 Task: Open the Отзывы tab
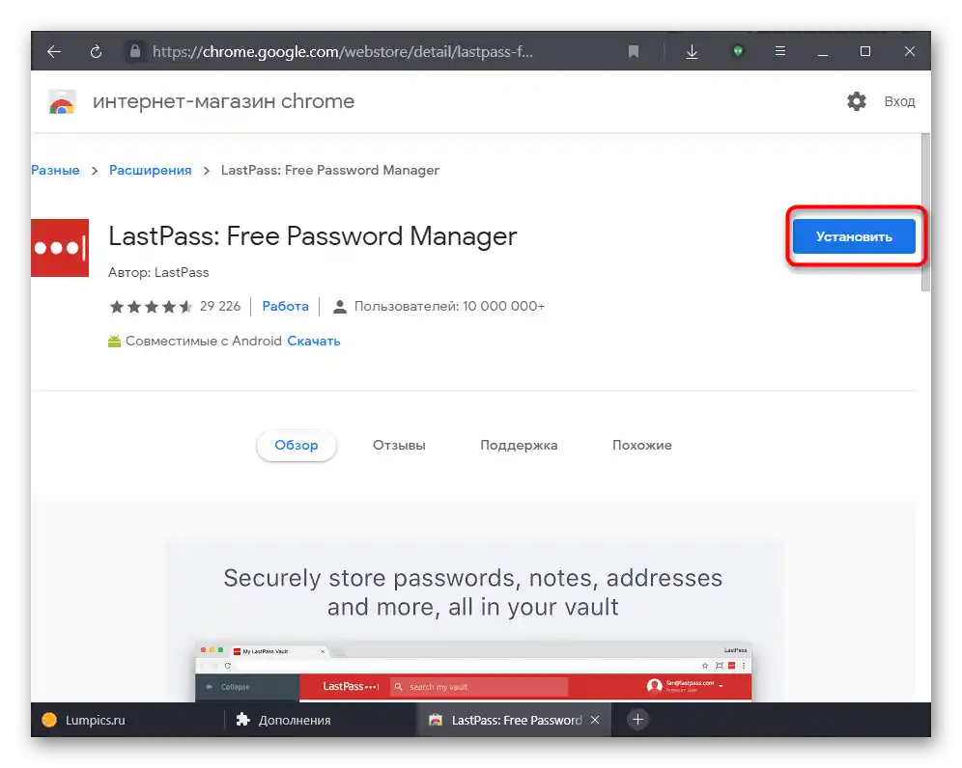point(399,445)
